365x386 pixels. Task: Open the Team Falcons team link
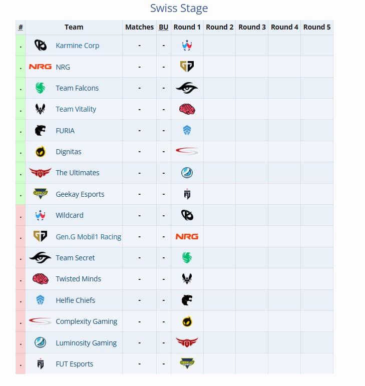click(77, 88)
